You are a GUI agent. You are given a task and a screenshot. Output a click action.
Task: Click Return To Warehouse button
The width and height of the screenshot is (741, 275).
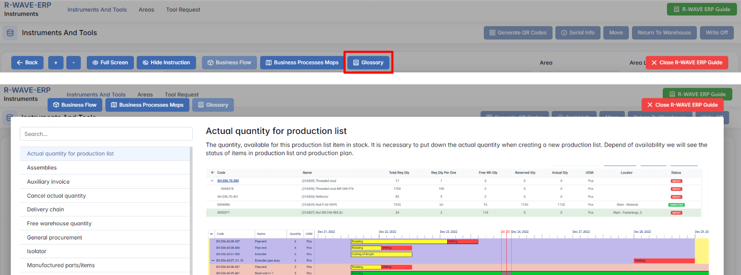click(x=664, y=32)
